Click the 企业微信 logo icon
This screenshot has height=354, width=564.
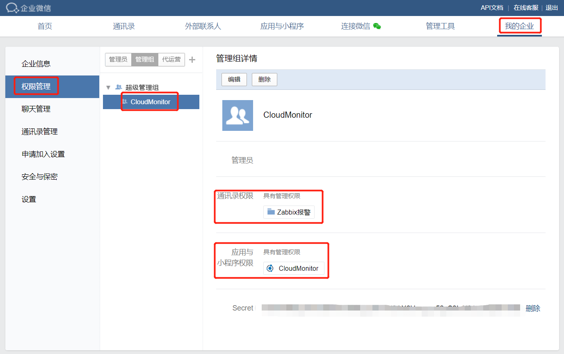pyautogui.click(x=12, y=8)
